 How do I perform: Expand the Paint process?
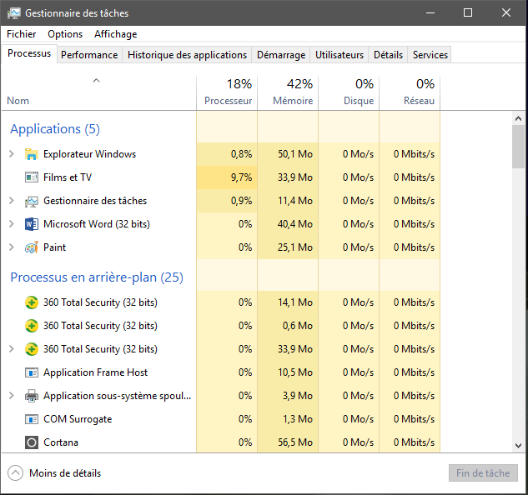click(x=12, y=247)
